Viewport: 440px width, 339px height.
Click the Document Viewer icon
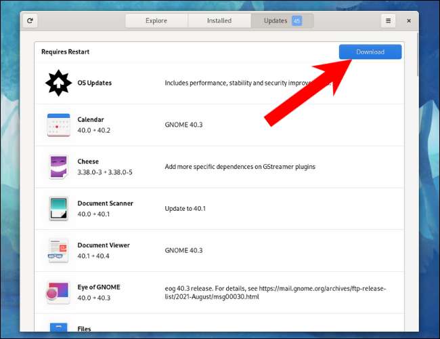(58, 250)
